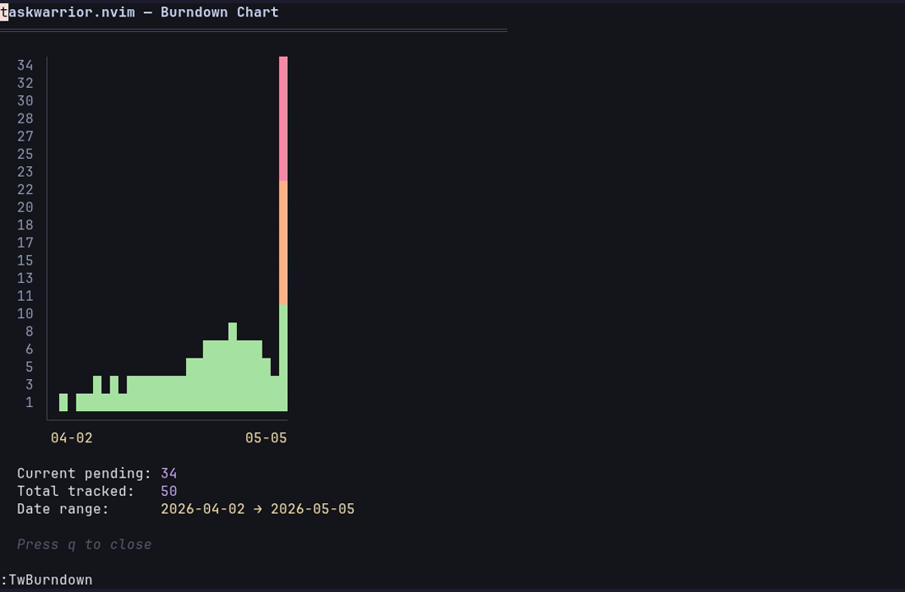Click the 04-02 start date axis label
Screen dimensions: 905x592
click(72, 438)
